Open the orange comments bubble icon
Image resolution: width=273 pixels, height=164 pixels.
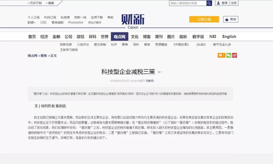click(221, 56)
